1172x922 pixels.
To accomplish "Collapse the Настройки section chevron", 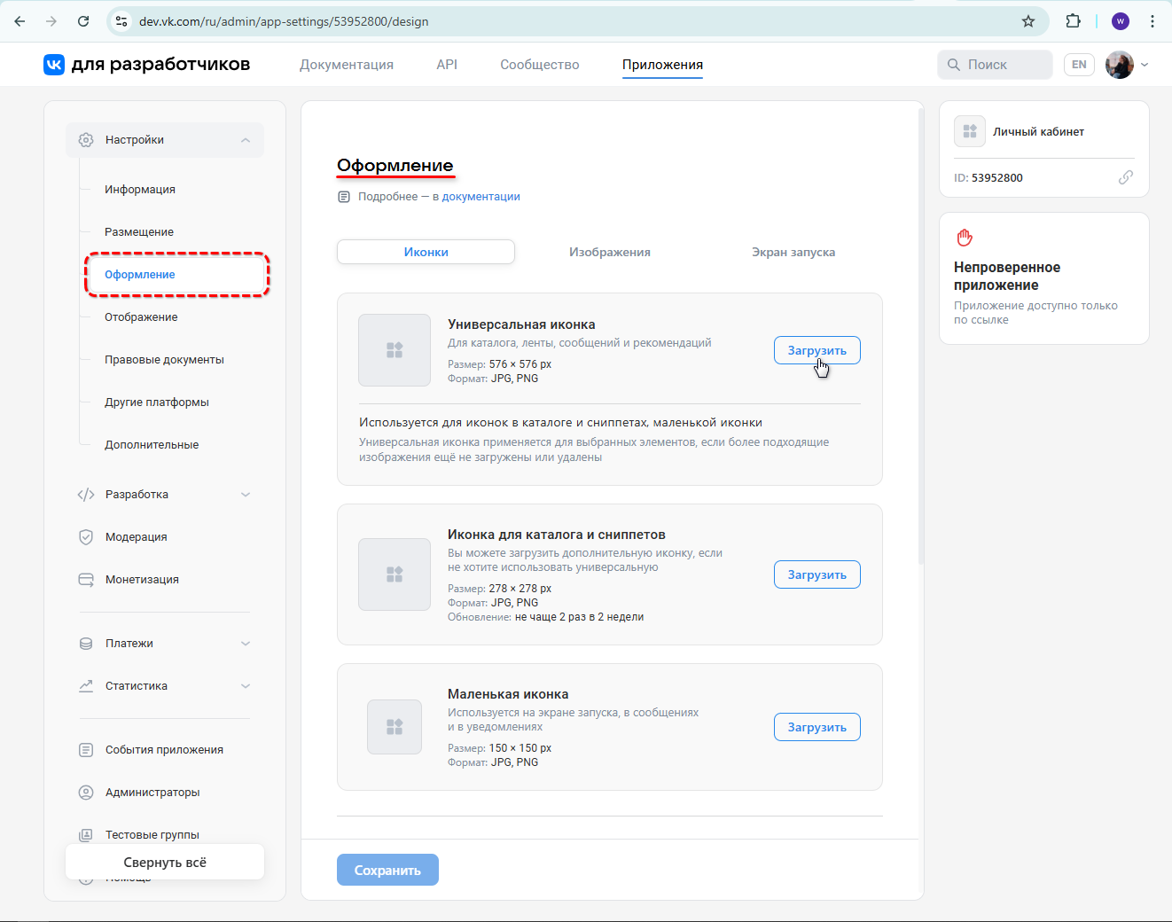I will pos(246,139).
